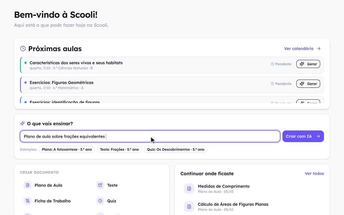Click the Medidas de Comprimento document icon
344x215 pixels.
point(189,189)
